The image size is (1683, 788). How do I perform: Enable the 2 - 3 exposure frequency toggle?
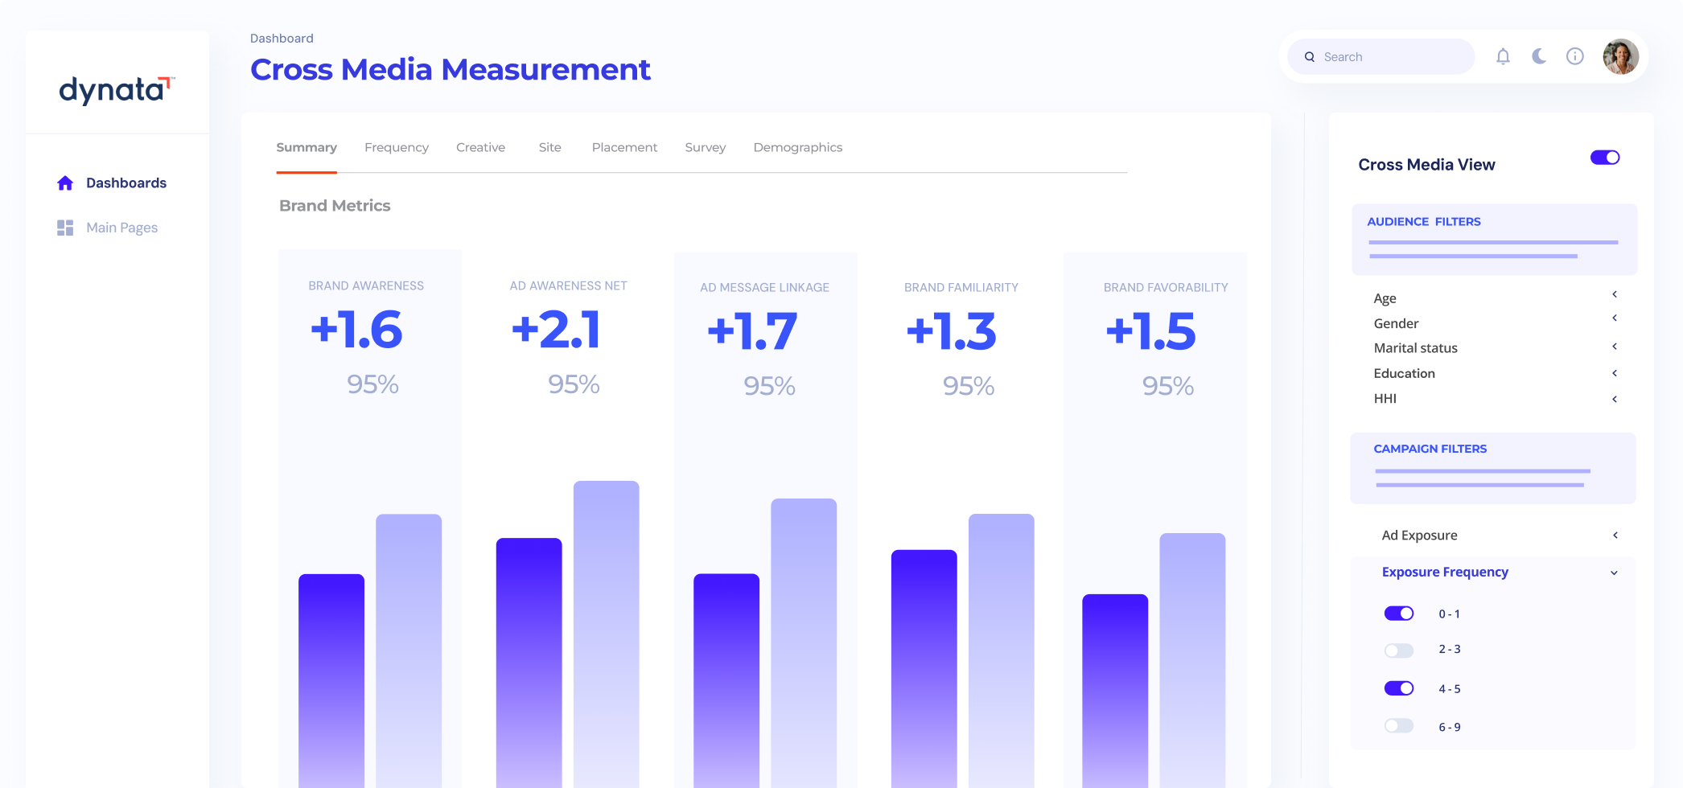[1399, 650]
